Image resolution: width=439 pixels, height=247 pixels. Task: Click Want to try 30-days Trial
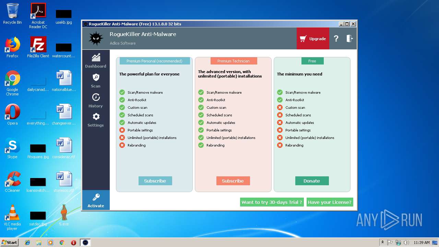[x=272, y=202]
